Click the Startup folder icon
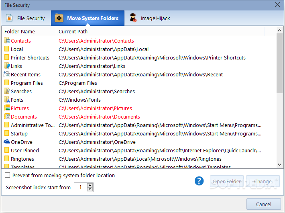The image size is (285, 213). point(7,133)
